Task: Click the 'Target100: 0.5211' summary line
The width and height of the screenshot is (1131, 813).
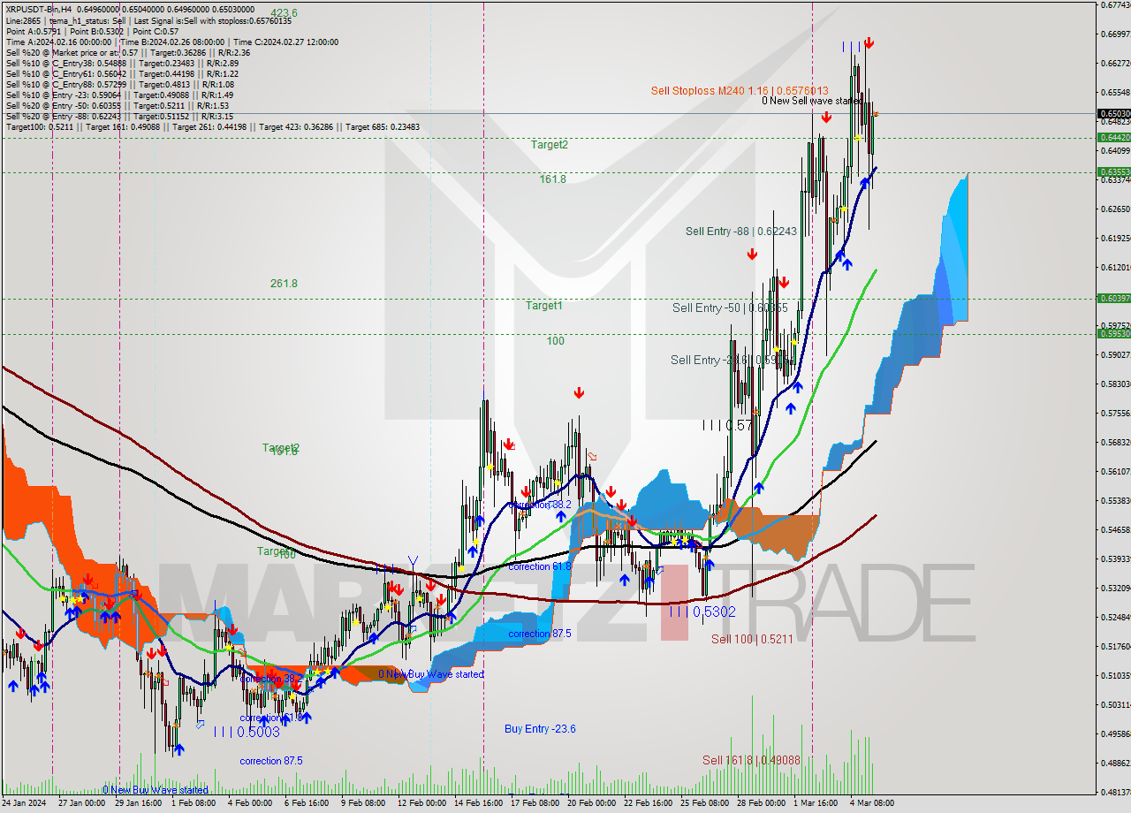Action: 212,126
